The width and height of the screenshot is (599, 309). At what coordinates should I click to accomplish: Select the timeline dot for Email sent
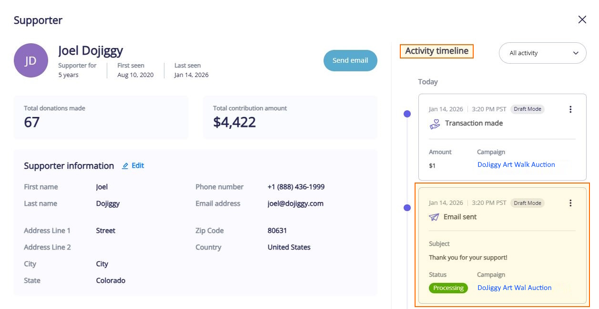coord(407,208)
